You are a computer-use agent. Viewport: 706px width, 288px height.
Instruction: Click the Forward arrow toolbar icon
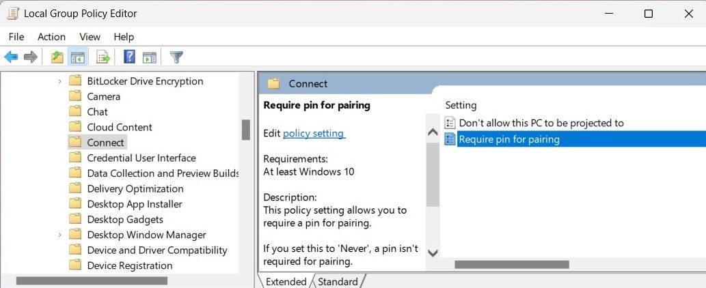coord(30,57)
